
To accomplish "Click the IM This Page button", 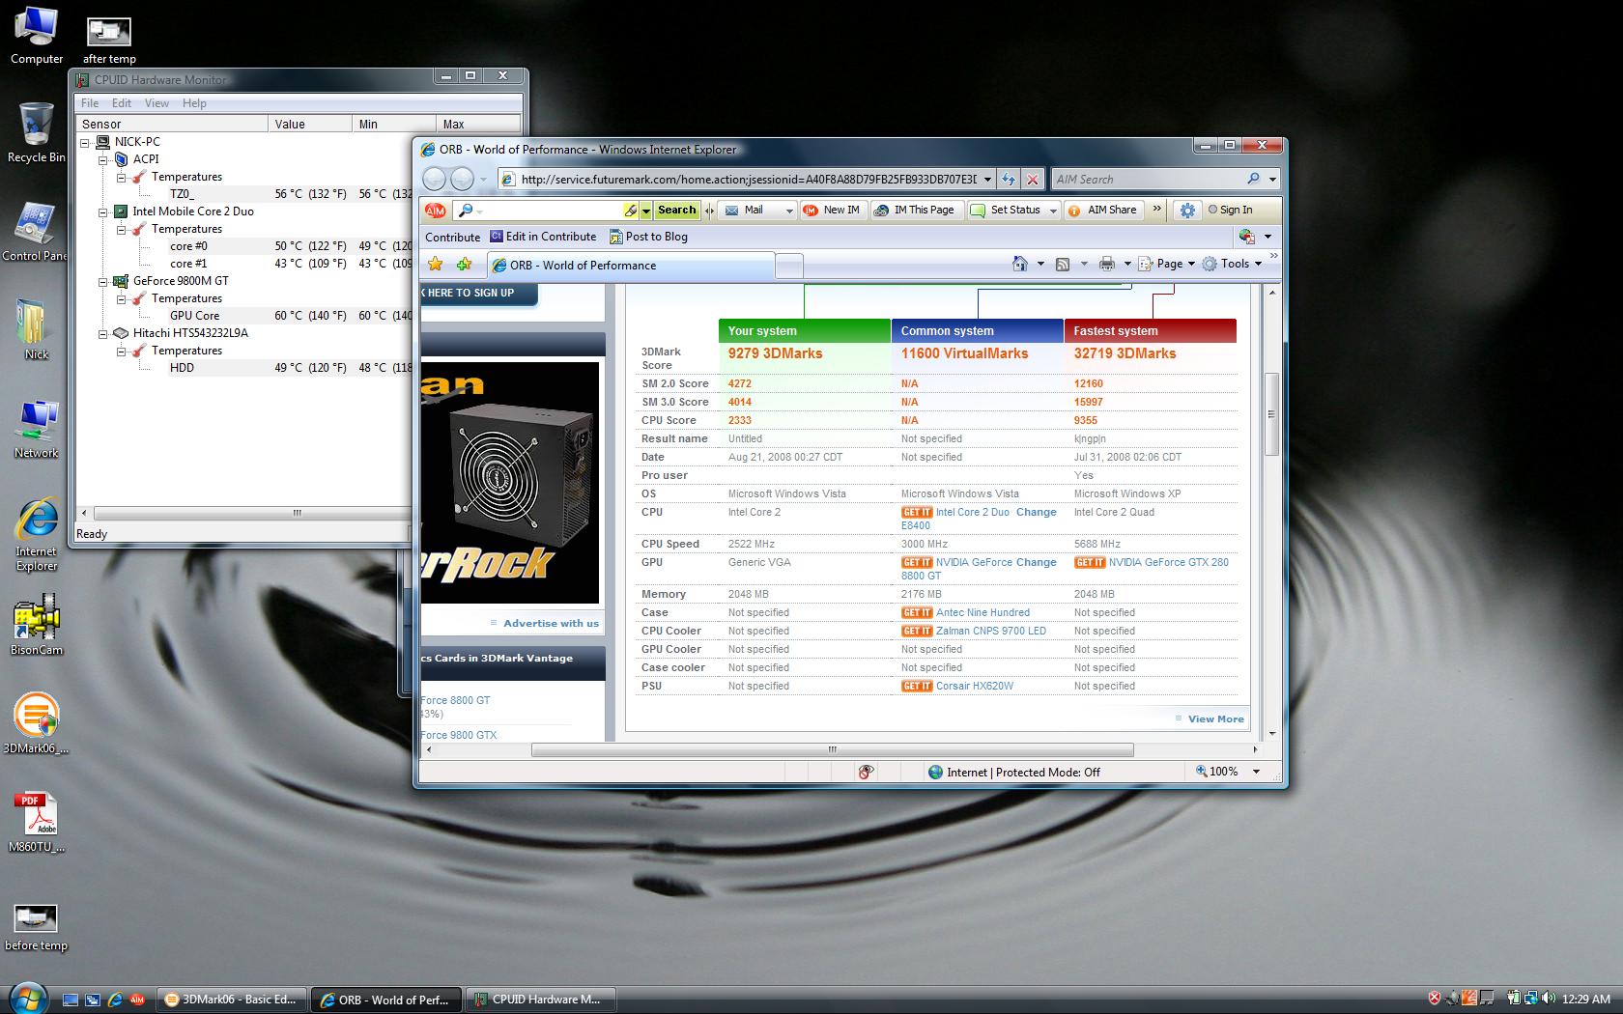I will click(x=914, y=210).
